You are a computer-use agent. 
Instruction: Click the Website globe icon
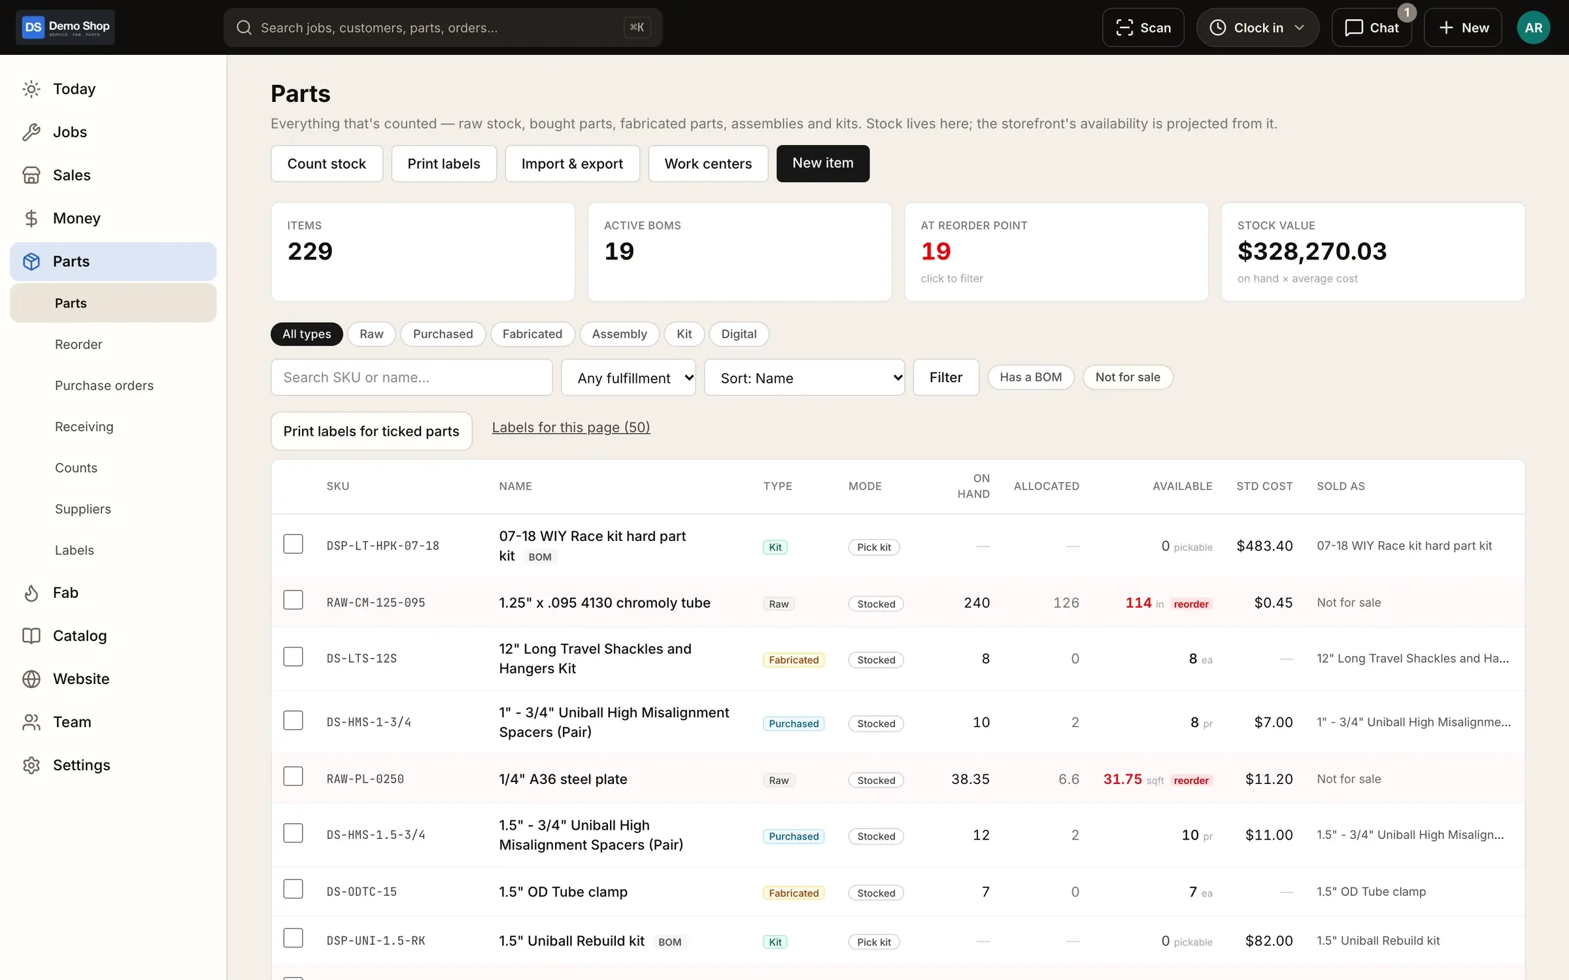click(31, 679)
